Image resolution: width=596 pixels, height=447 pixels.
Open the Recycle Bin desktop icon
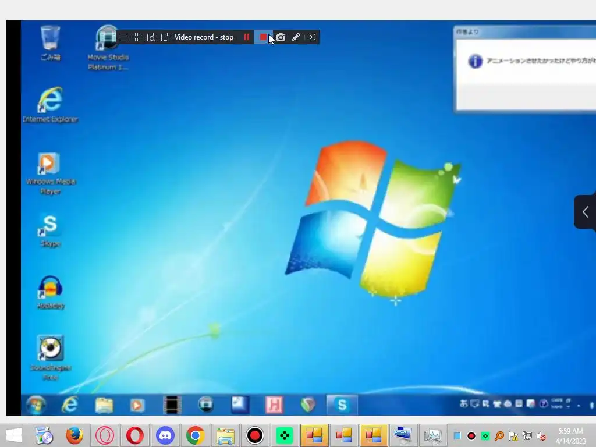[x=50, y=42]
